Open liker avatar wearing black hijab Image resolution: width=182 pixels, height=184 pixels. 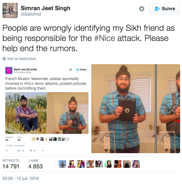(x=127, y=164)
